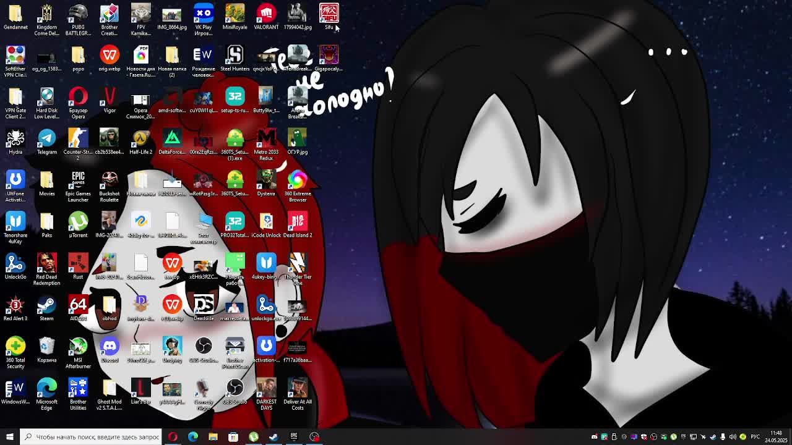Select the Корзина recycle bin icon
This screenshot has width=792, height=445.
coord(46,350)
